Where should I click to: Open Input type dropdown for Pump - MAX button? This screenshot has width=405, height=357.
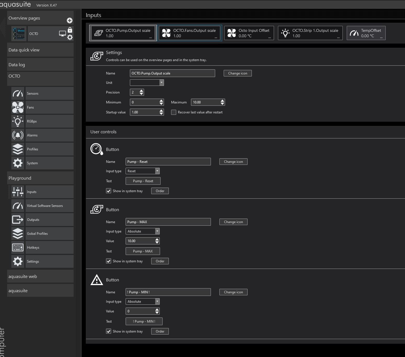pos(157,231)
